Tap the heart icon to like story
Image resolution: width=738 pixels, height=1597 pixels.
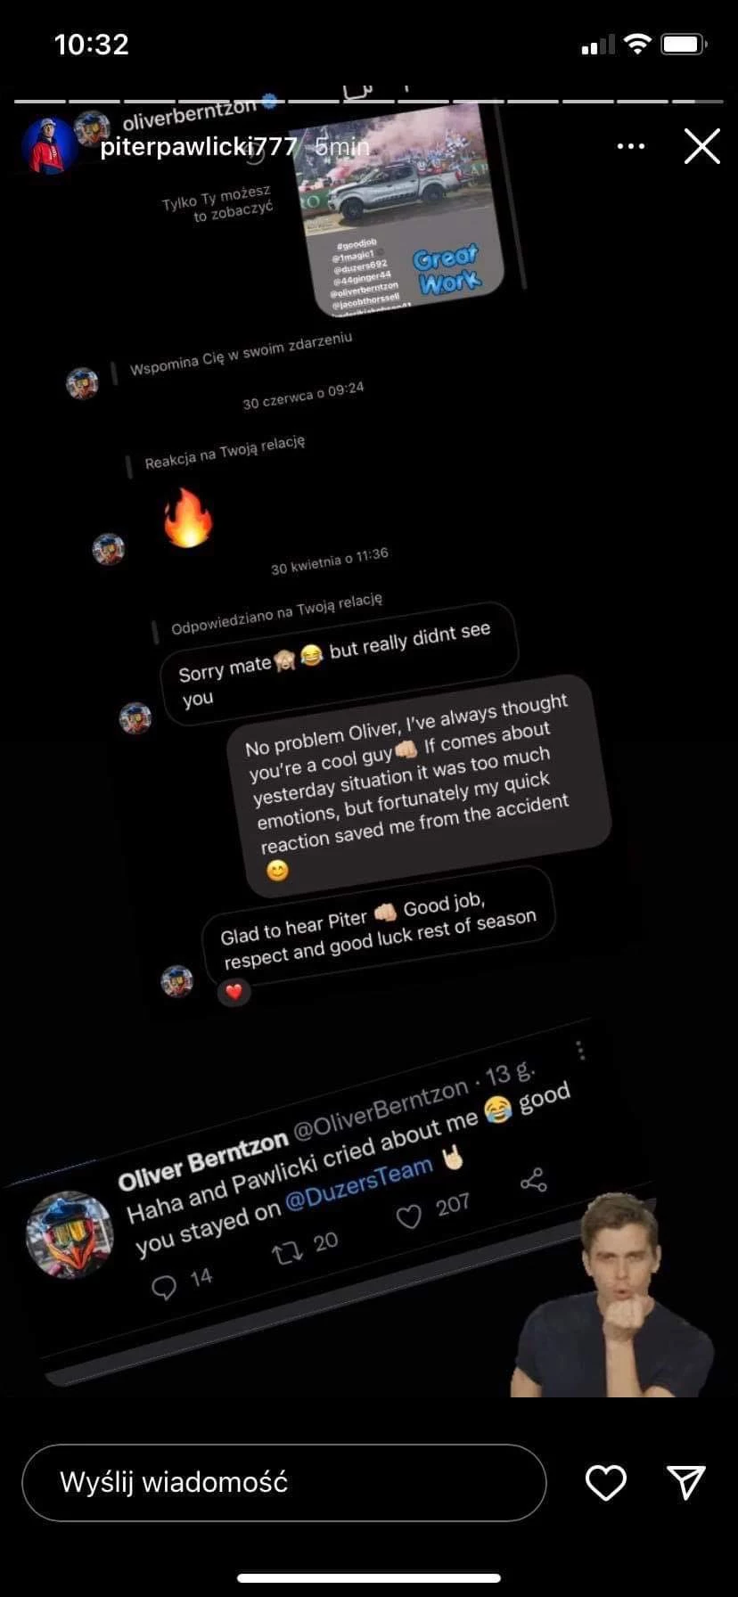605,1483
